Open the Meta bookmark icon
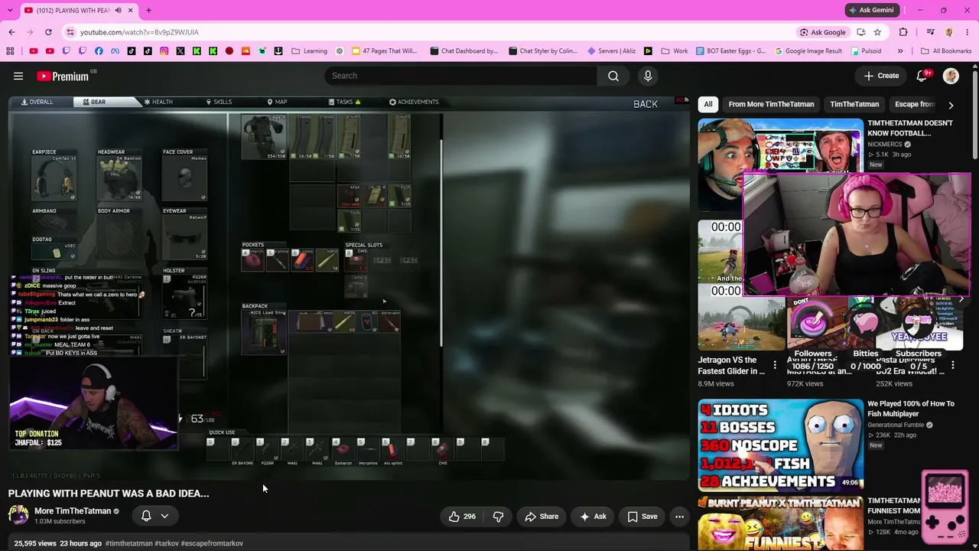979x551 pixels. (x=115, y=51)
